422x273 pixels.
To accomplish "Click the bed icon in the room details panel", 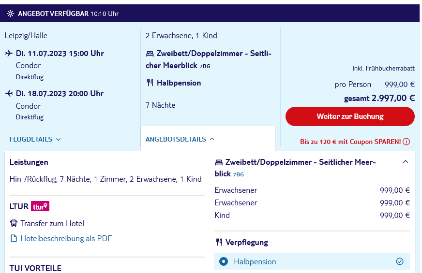I will pos(219,162).
